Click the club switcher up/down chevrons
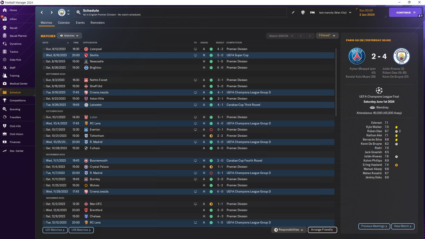This screenshot has width=425, height=239. (68, 13)
